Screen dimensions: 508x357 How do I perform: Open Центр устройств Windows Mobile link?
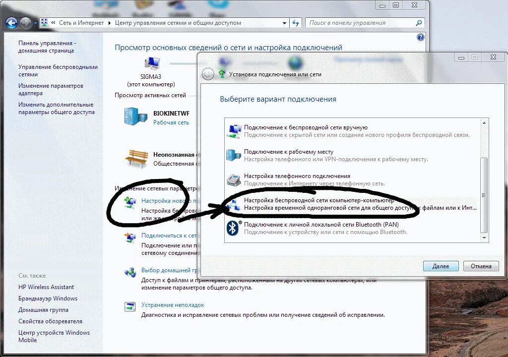pyautogui.click(x=54, y=336)
